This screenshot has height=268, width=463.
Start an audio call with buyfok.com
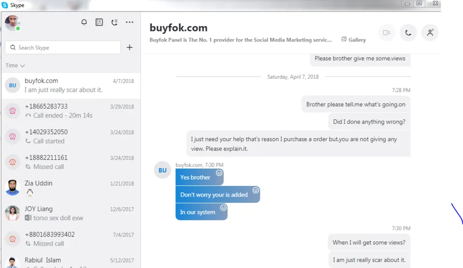[408, 32]
